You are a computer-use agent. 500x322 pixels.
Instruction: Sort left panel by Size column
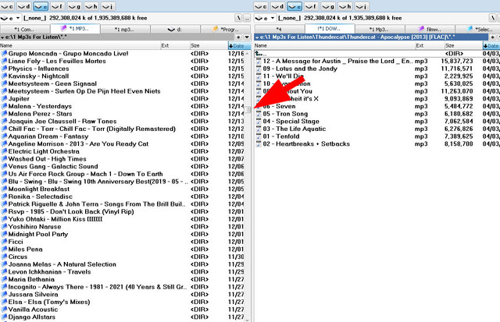coord(209,46)
